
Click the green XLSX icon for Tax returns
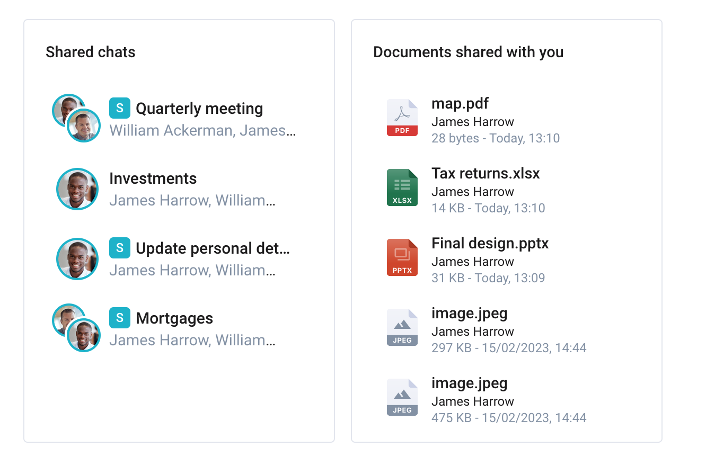click(x=402, y=187)
